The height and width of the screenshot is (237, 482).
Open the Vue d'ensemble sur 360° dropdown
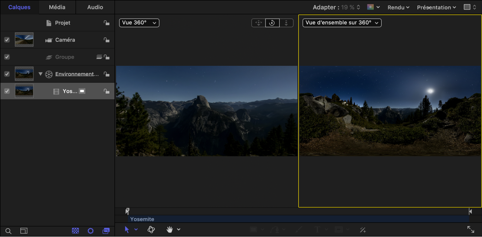pyautogui.click(x=342, y=23)
